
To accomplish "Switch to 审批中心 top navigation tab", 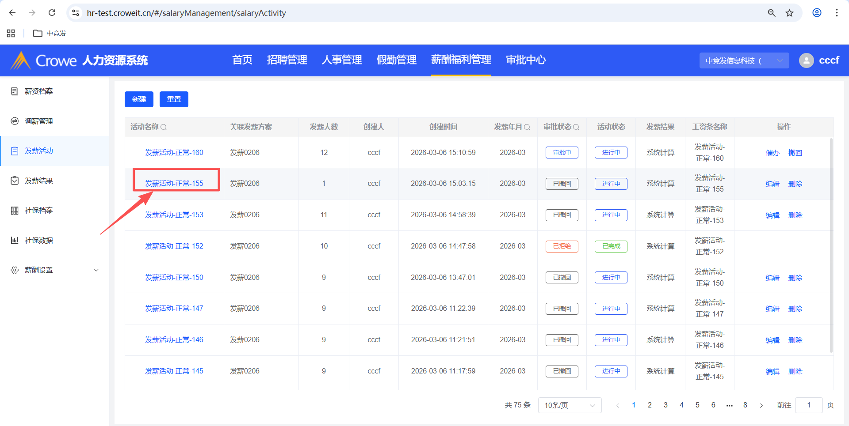I will (x=525, y=60).
